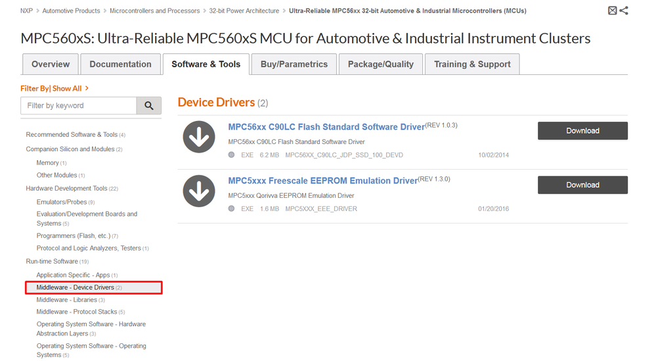Viewport: 656px width, 361px height.
Task: Expand Hardware Development Tools category
Action: 66,189
